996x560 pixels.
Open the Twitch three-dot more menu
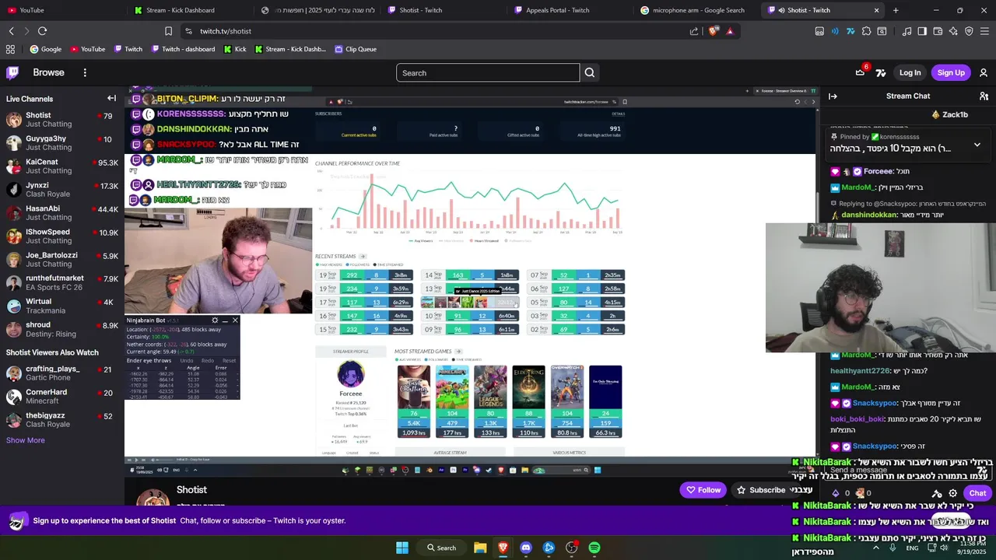point(85,72)
